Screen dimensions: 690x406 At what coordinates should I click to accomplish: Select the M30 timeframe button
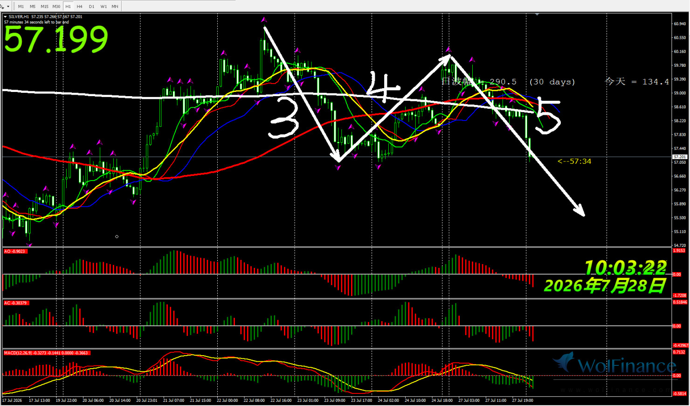pyautogui.click(x=56, y=7)
